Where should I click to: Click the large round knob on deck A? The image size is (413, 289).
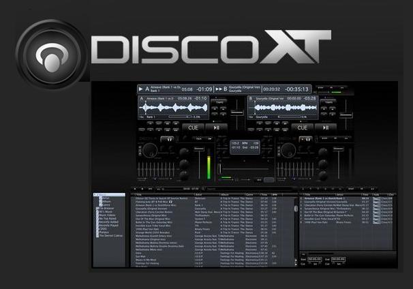[x=150, y=151]
